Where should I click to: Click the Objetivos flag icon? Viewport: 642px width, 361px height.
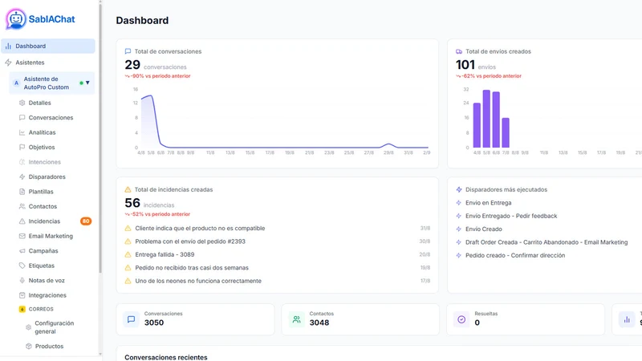point(22,147)
